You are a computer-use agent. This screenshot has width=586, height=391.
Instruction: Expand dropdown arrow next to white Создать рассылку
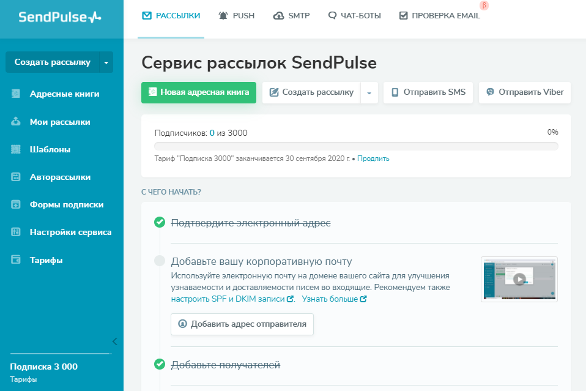click(369, 93)
